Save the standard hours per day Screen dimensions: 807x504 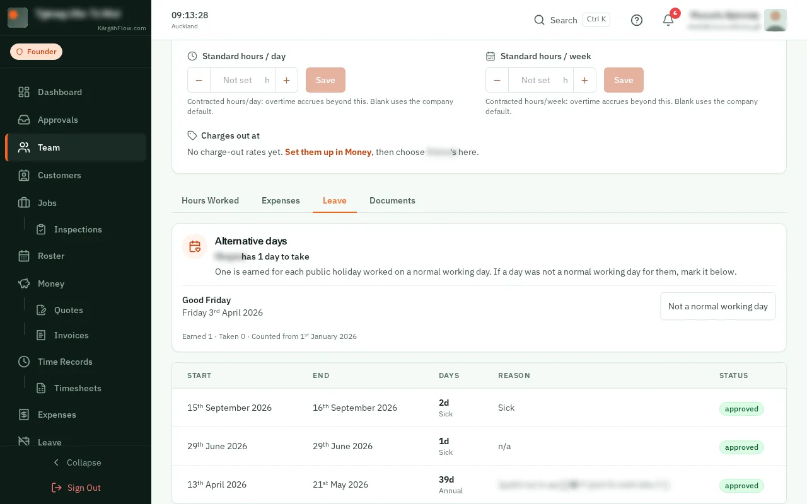(x=325, y=80)
